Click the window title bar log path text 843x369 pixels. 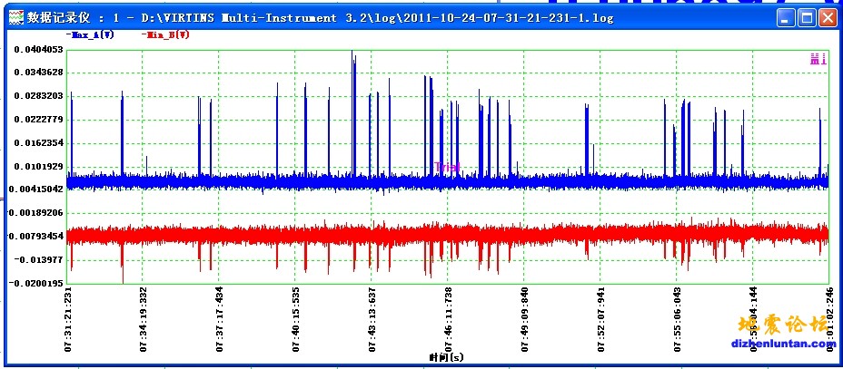pos(363,17)
